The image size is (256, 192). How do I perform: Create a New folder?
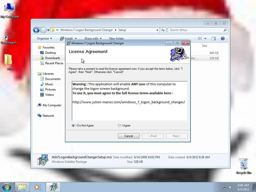[x=116, y=38]
